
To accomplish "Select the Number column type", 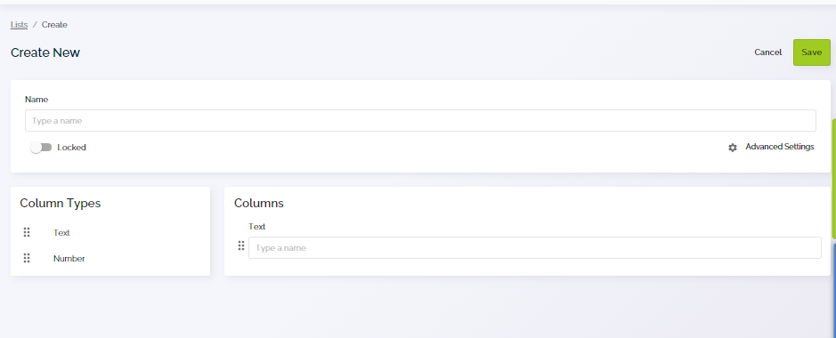I will point(69,258).
